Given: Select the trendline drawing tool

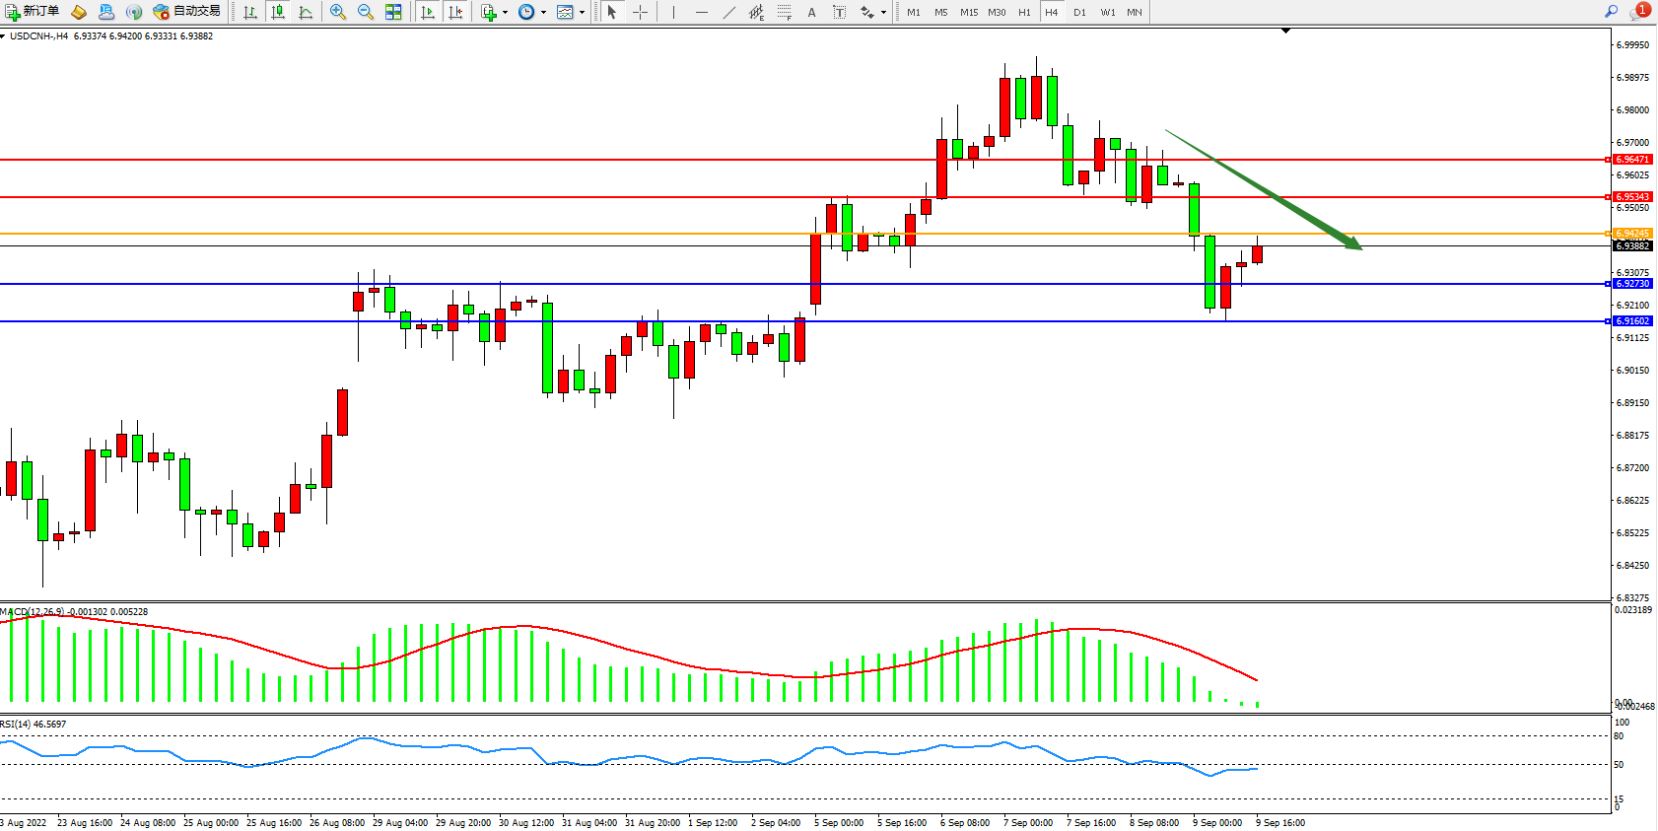Looking at the screenshot, I should click(728, 12).
